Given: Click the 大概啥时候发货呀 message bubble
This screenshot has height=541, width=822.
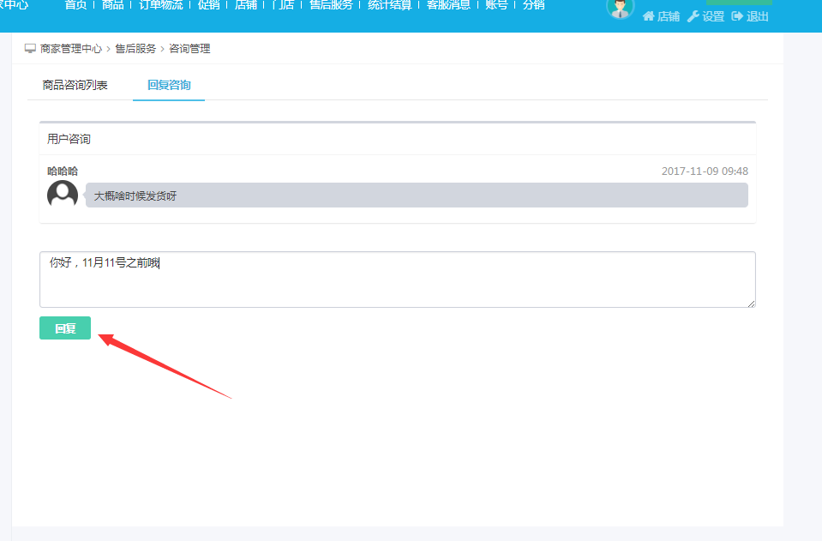Looking at the screenshot, I should (417, 195).
